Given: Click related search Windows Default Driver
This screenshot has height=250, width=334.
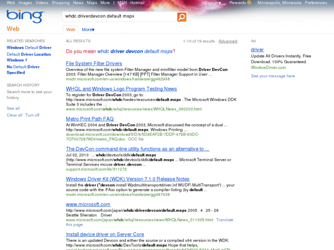Looking at the screenshot, I should click(29, 47).
